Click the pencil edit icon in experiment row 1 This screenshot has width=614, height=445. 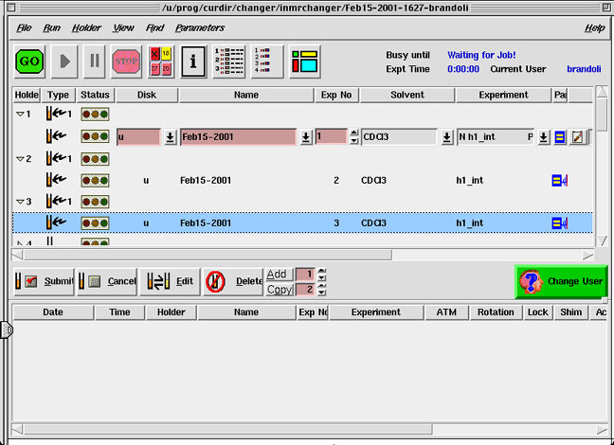577,136
